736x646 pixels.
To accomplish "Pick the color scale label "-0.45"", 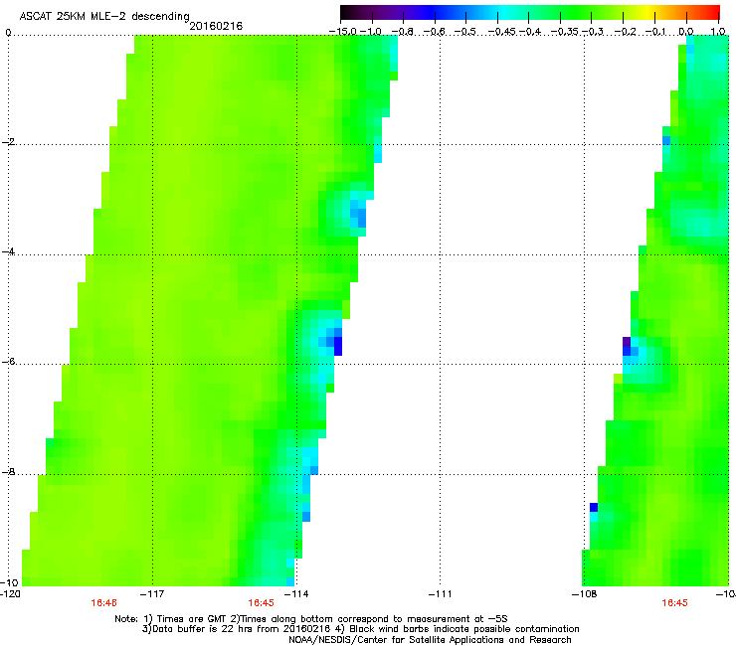I will tap(501, 32).
